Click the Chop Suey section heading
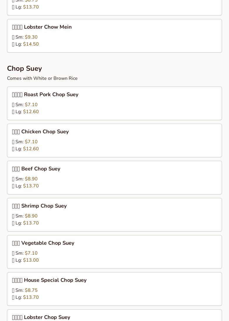The height and width of the screenshot is (321, 229). pyautogui.click(x=25, y=68)
